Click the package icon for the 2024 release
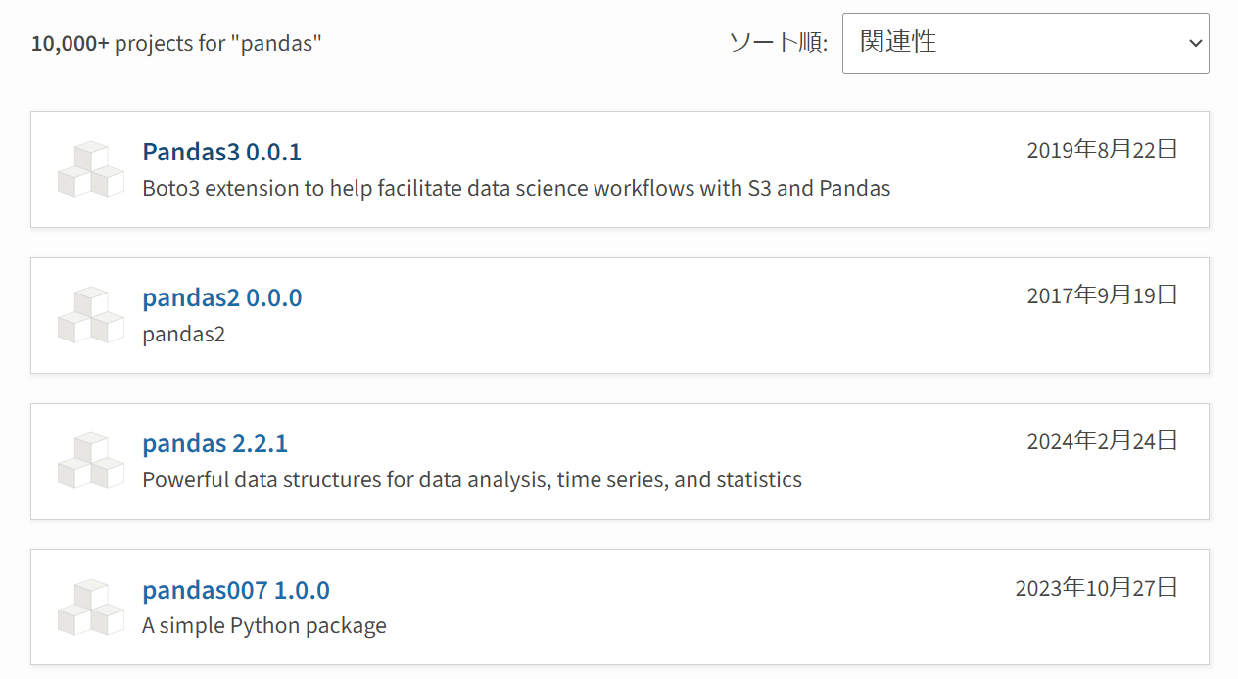The width and height of the screenshot is (1238, 679). point(90,461)
